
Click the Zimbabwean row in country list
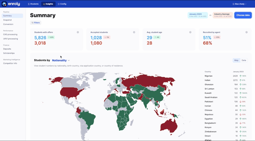tap(226, 132)
